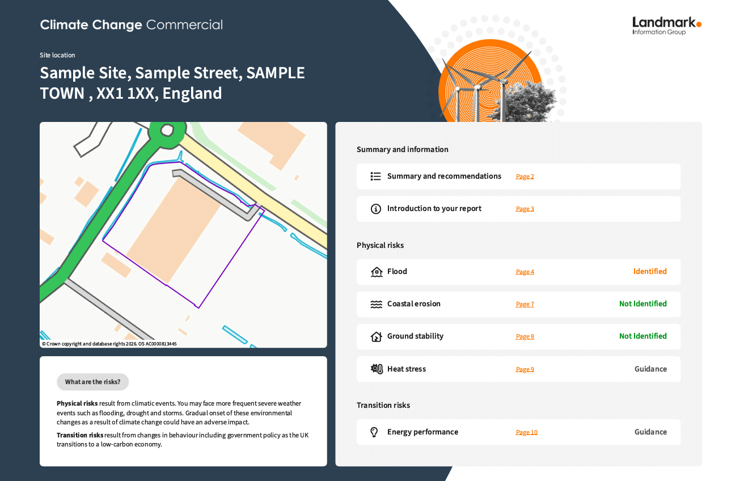Go to Page 4 for Flood
This screenshot has height=481, width=744.
[525, 272]
